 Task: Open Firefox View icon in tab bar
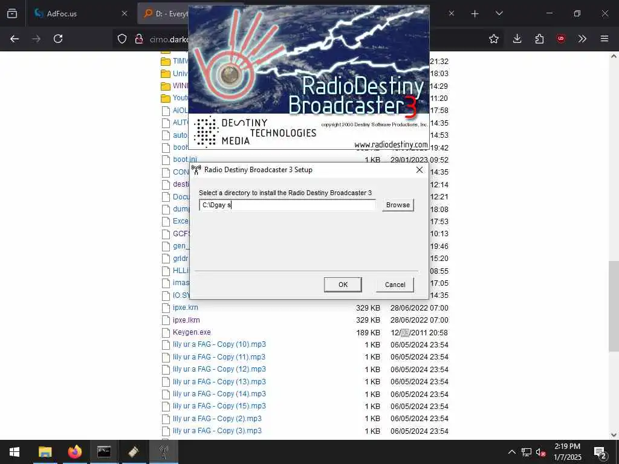pyautogui.click(x=12, y=14)
